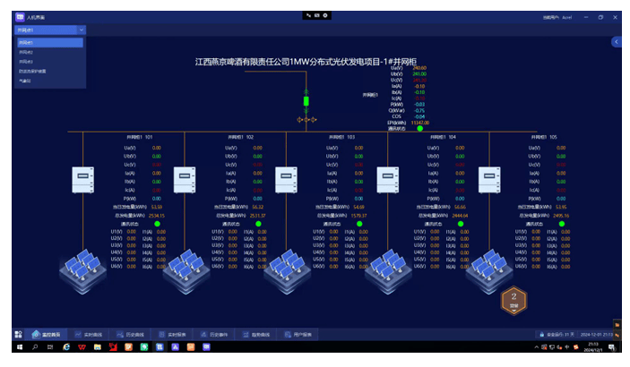Open File Explorer from the taskbar
Viewport: 630px width, 367px height.
click(97, 347)
